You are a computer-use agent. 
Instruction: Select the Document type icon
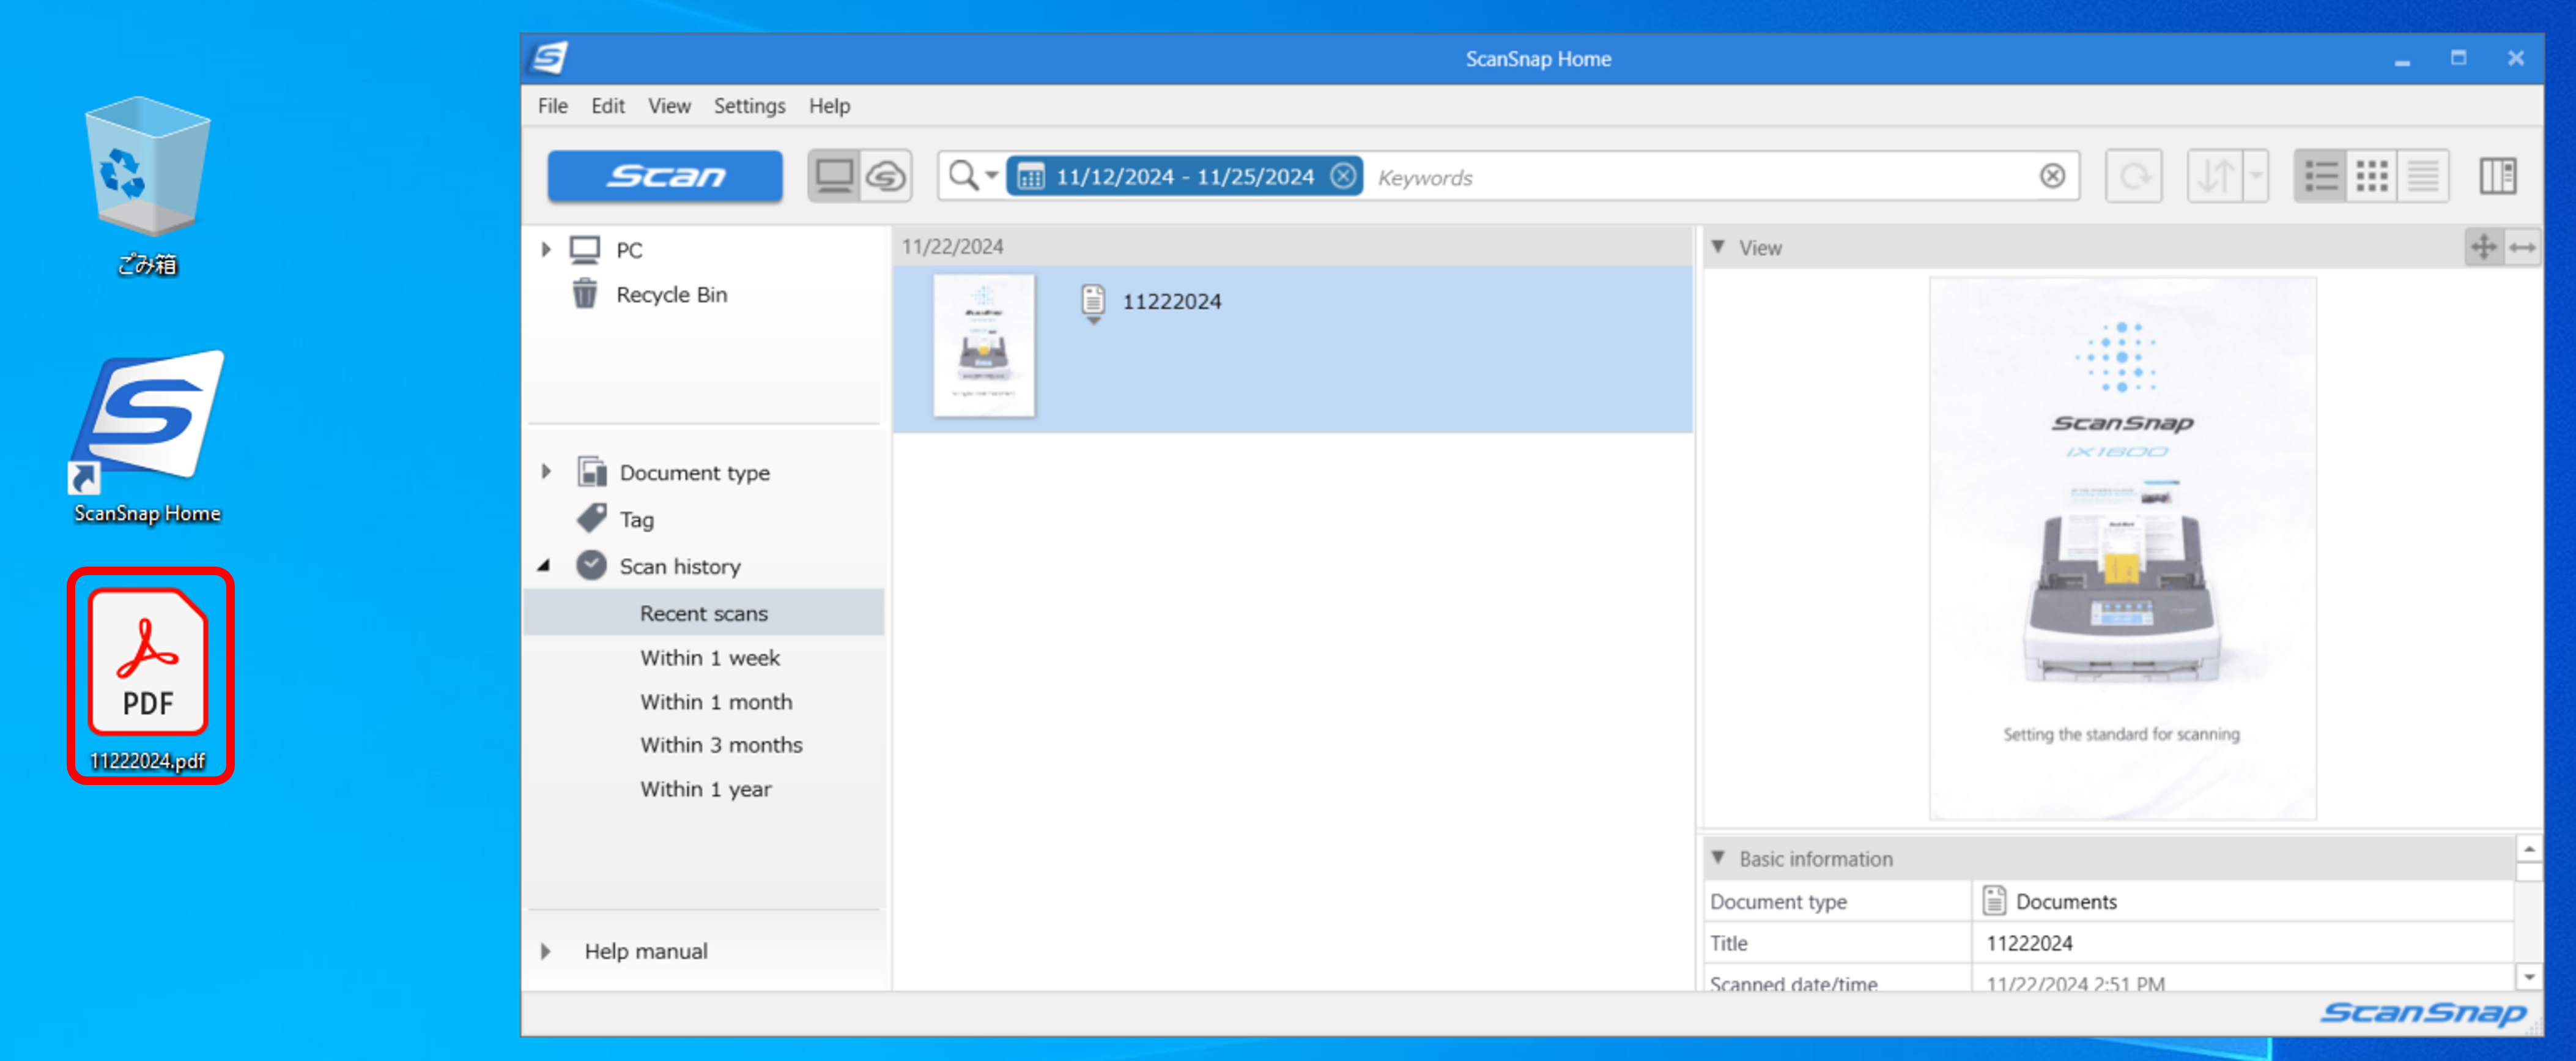pos(592,471)
